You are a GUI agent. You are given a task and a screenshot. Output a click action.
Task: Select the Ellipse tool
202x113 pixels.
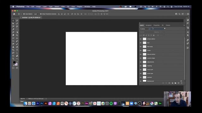(13, 56)
